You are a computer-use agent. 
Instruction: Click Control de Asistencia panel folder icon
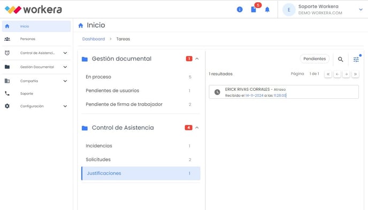[x=85, y=128]
